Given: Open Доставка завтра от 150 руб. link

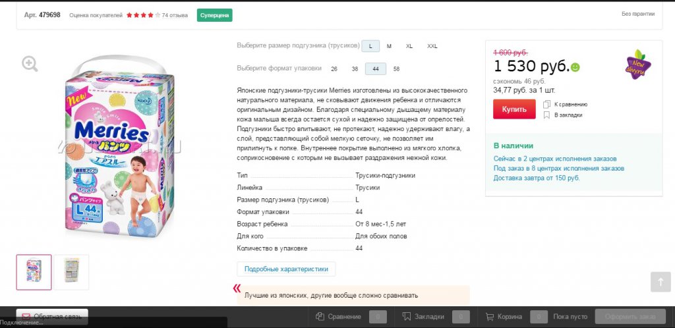Looking at the screenshot, I should click(537, 178).
